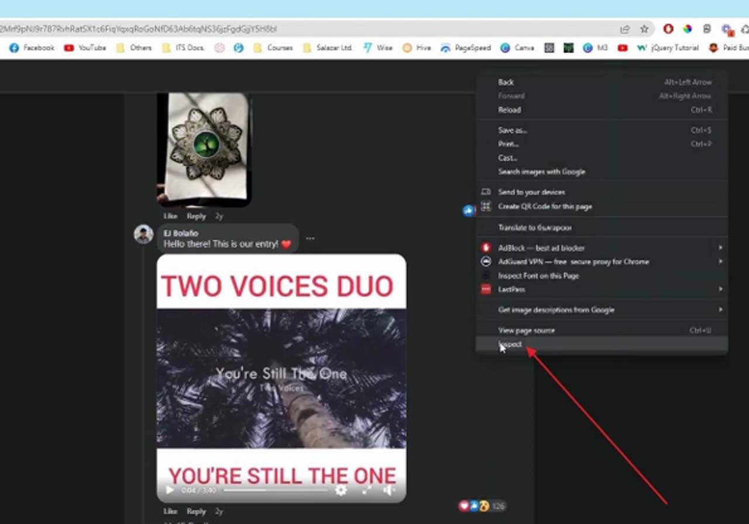Viewport: 749px width, 524px height.
Task: Open the Opera extension icon in toolbar
Action: (x=668, y=29)
